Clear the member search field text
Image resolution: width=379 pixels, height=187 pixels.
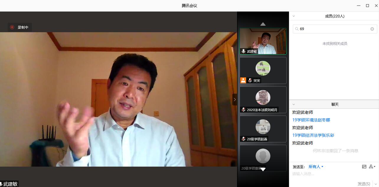pyautogui.click(x=372, y=29)
